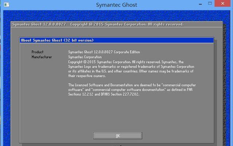Click the line 'their respective owners.'
233x146 pixels.
click(87, 76)
